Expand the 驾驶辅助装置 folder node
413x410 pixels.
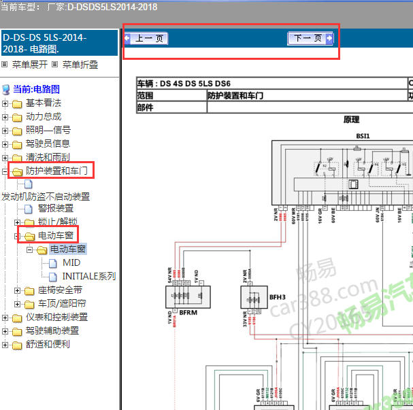click(x=5, y=331)
